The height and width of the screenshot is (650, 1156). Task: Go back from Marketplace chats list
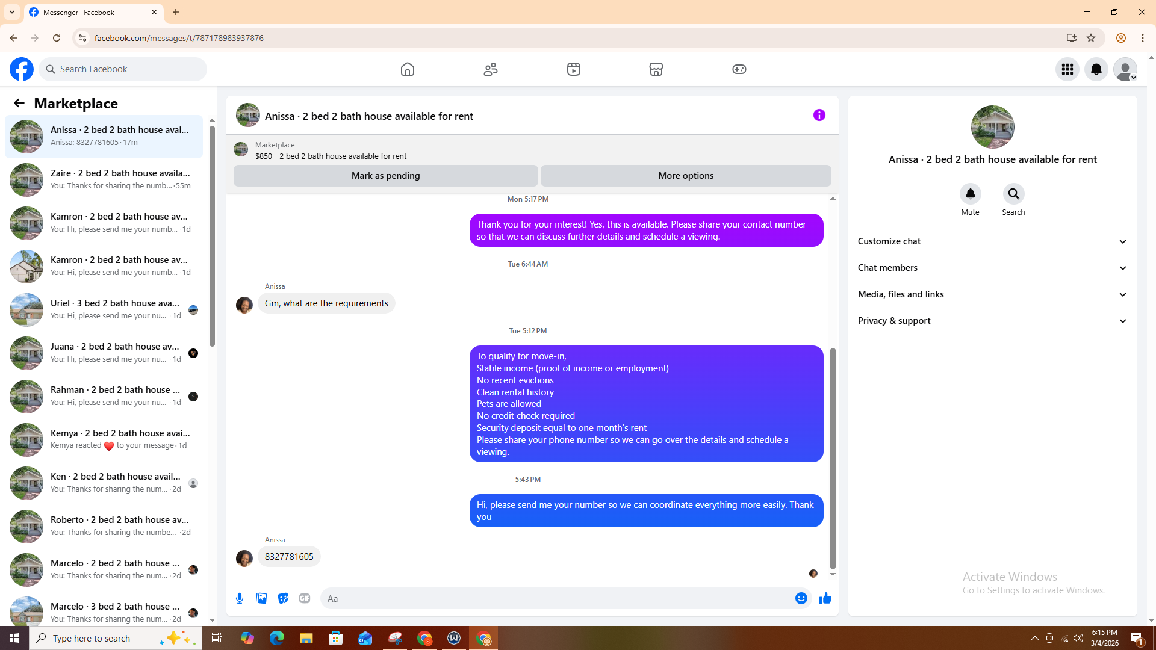coord(19,103)
